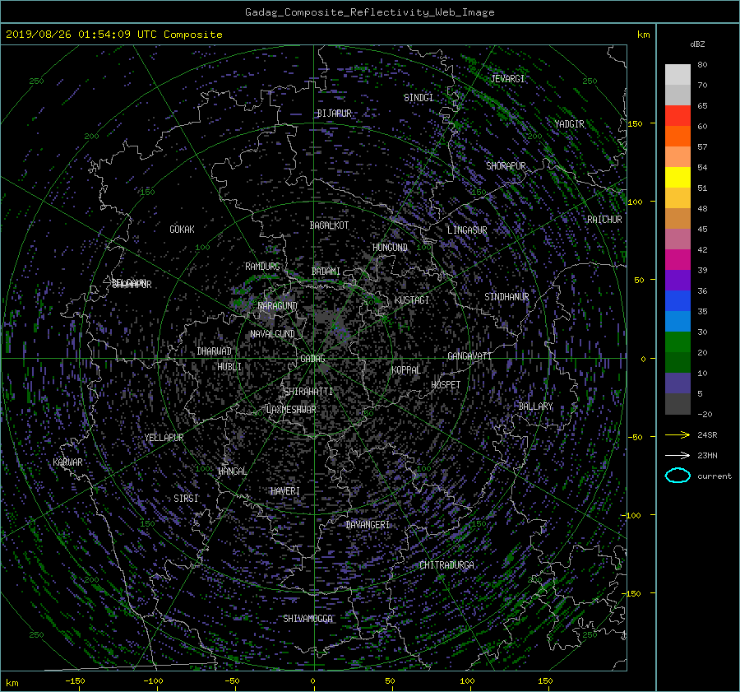The image size is (740, 692).
Task: Click the 'HAVERI' city label
Action: point(285,492)
